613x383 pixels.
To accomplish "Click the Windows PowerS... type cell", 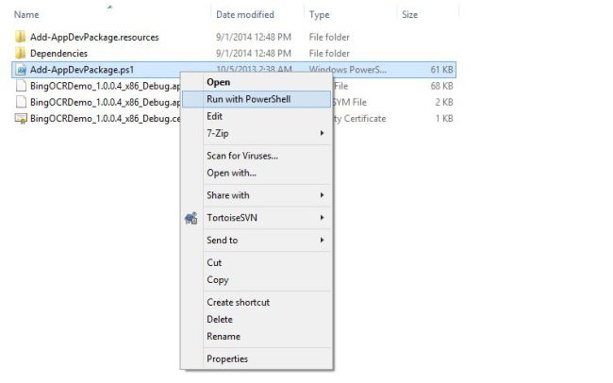I will pyautogui.click(x=348, y=70).
